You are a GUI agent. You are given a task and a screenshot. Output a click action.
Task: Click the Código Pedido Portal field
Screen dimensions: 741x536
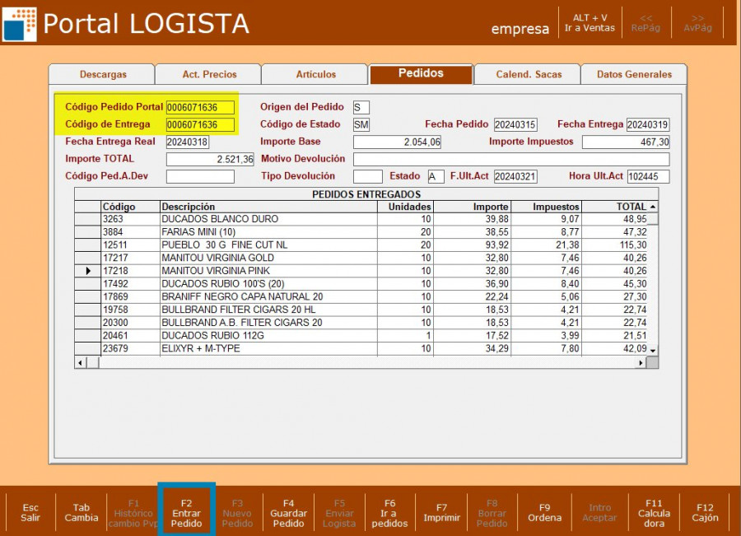(x=200, y=108)
